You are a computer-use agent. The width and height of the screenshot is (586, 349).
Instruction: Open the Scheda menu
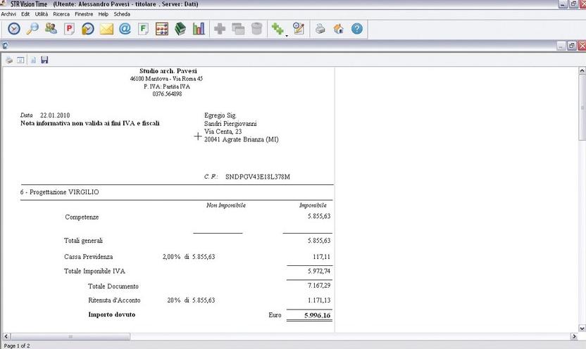[122, 14]
